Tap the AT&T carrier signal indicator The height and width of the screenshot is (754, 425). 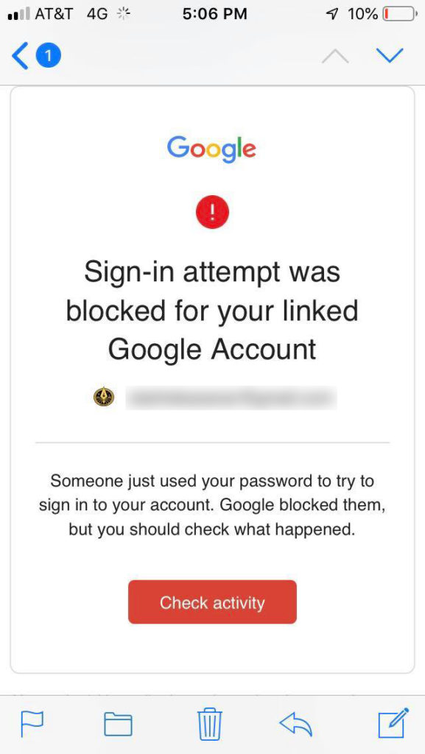pos(41,15)
